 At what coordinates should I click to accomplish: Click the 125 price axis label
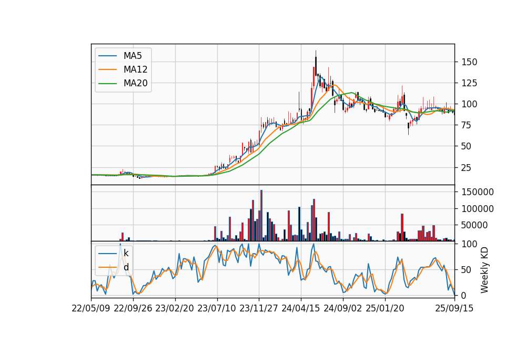click(469, 83)
